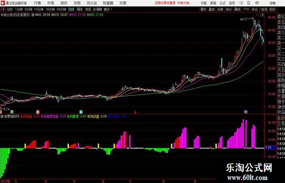
Task: Click the 2024年 date axis label
Action: (x=5, y=181)
